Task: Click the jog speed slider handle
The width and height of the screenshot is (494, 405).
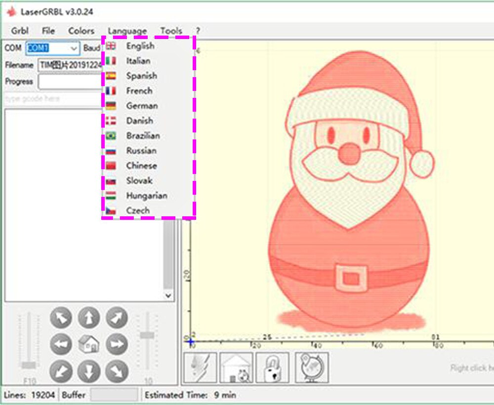Action: coord(29,365)
